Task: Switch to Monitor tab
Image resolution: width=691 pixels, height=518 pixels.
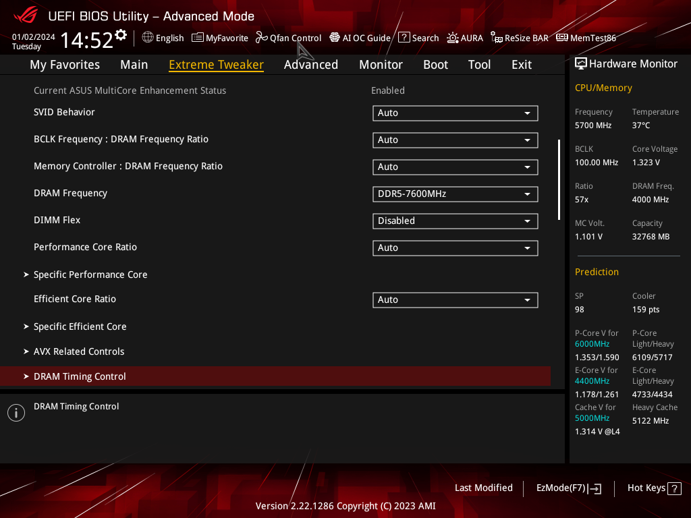Action: [381, 65]
